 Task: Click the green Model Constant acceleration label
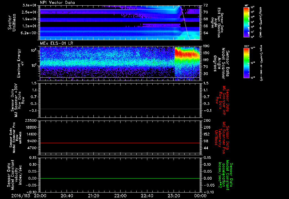tap(226, 176)
